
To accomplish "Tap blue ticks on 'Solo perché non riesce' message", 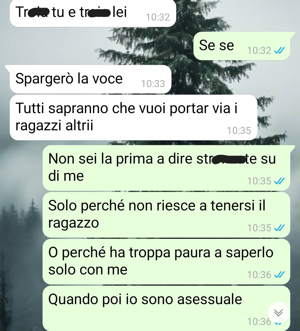I will point(279,228).
